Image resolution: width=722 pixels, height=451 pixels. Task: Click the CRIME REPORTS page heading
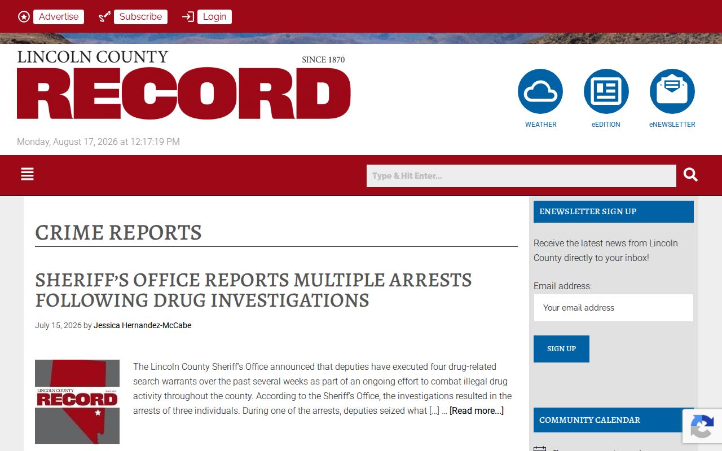(118, 232)
